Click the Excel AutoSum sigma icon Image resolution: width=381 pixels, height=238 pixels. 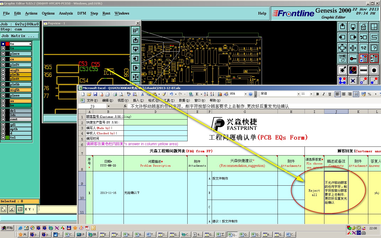(x=197, y=94)
